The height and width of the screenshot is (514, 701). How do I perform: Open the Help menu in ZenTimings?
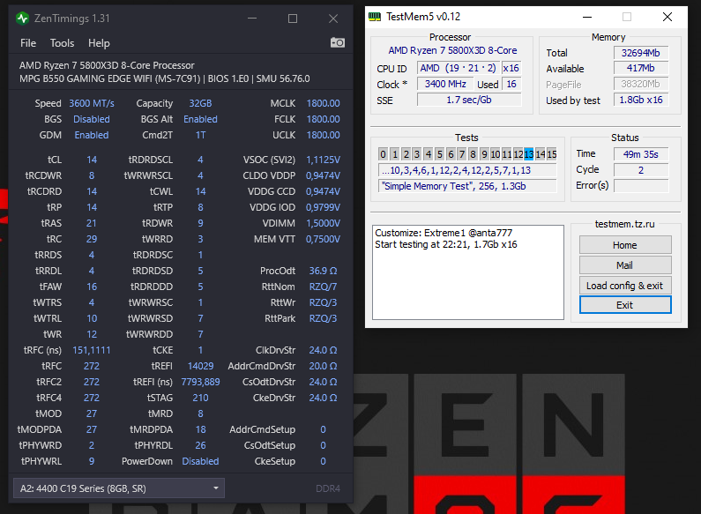pos(99,43)
